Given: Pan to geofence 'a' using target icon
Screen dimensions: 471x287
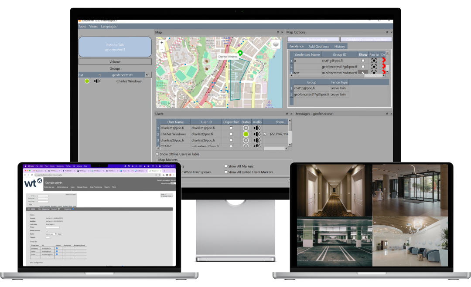Looking at the screenshot, I should coord(374,61).
